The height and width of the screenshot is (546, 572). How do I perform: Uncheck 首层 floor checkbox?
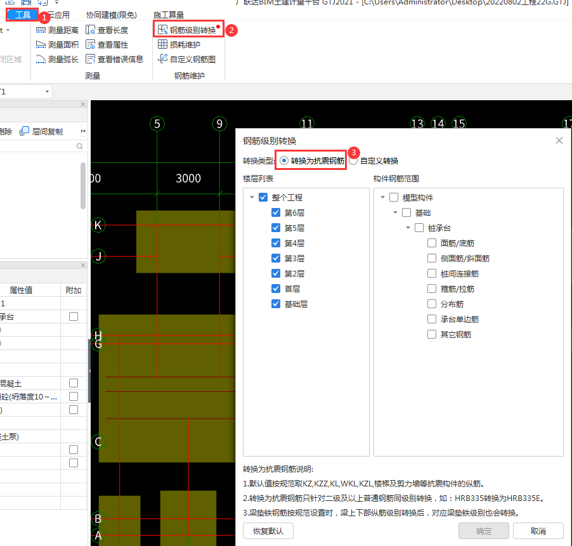click(276, 289)
